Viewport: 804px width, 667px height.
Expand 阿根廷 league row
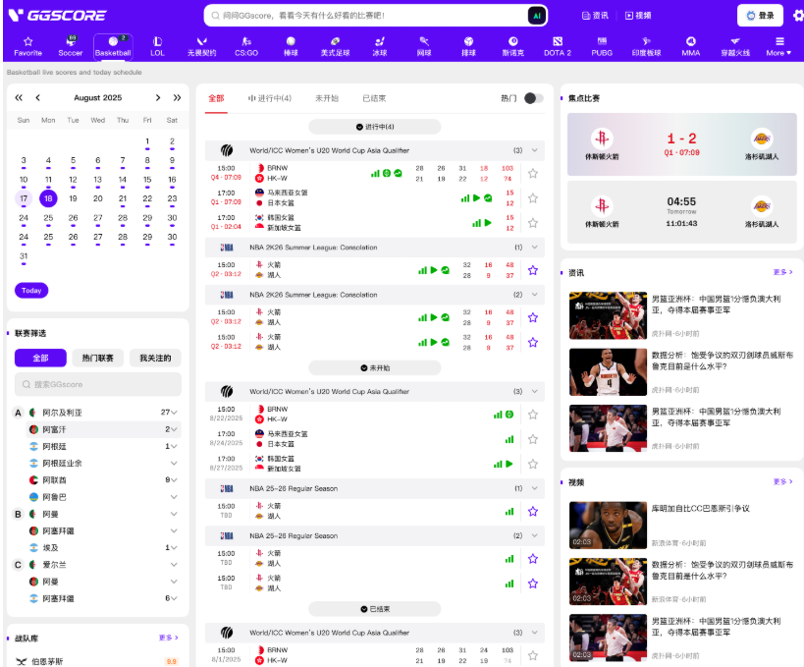tap(174, 446)
